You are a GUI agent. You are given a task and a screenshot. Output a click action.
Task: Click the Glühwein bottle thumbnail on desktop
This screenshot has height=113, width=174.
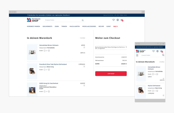click(x=32, y=52)
